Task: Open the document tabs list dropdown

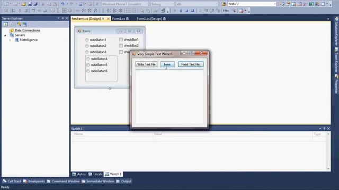Action: [x=328, y=19]
